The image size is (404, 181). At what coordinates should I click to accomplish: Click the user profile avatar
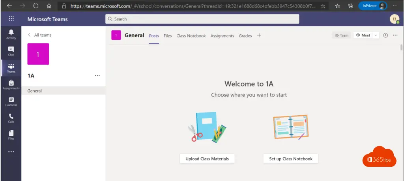click(x=394, y=19)
